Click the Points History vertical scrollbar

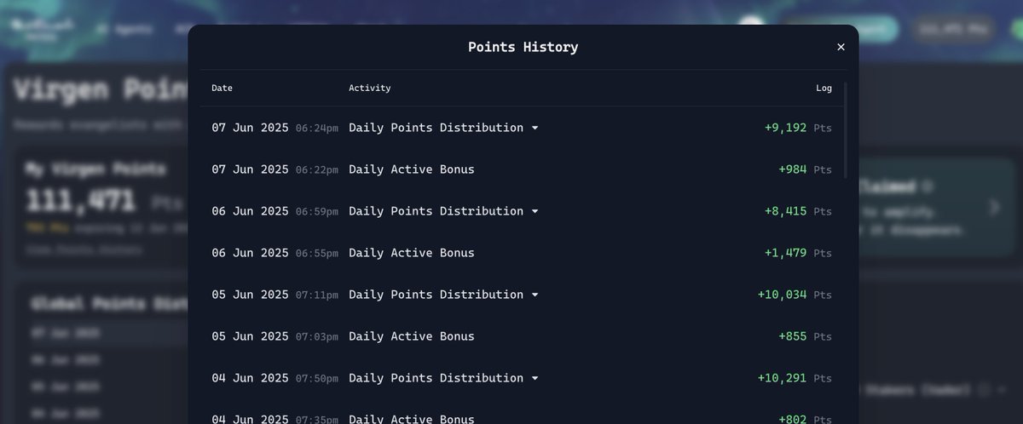click(x=845, y=129)
